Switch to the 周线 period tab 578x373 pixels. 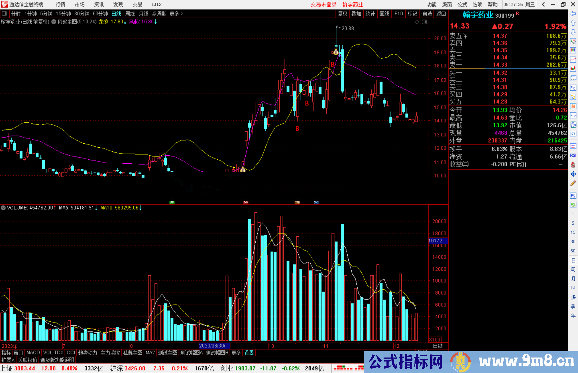[x=130, y=14]
